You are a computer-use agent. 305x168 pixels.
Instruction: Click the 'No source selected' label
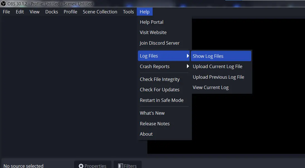click(x=23, y=166)
